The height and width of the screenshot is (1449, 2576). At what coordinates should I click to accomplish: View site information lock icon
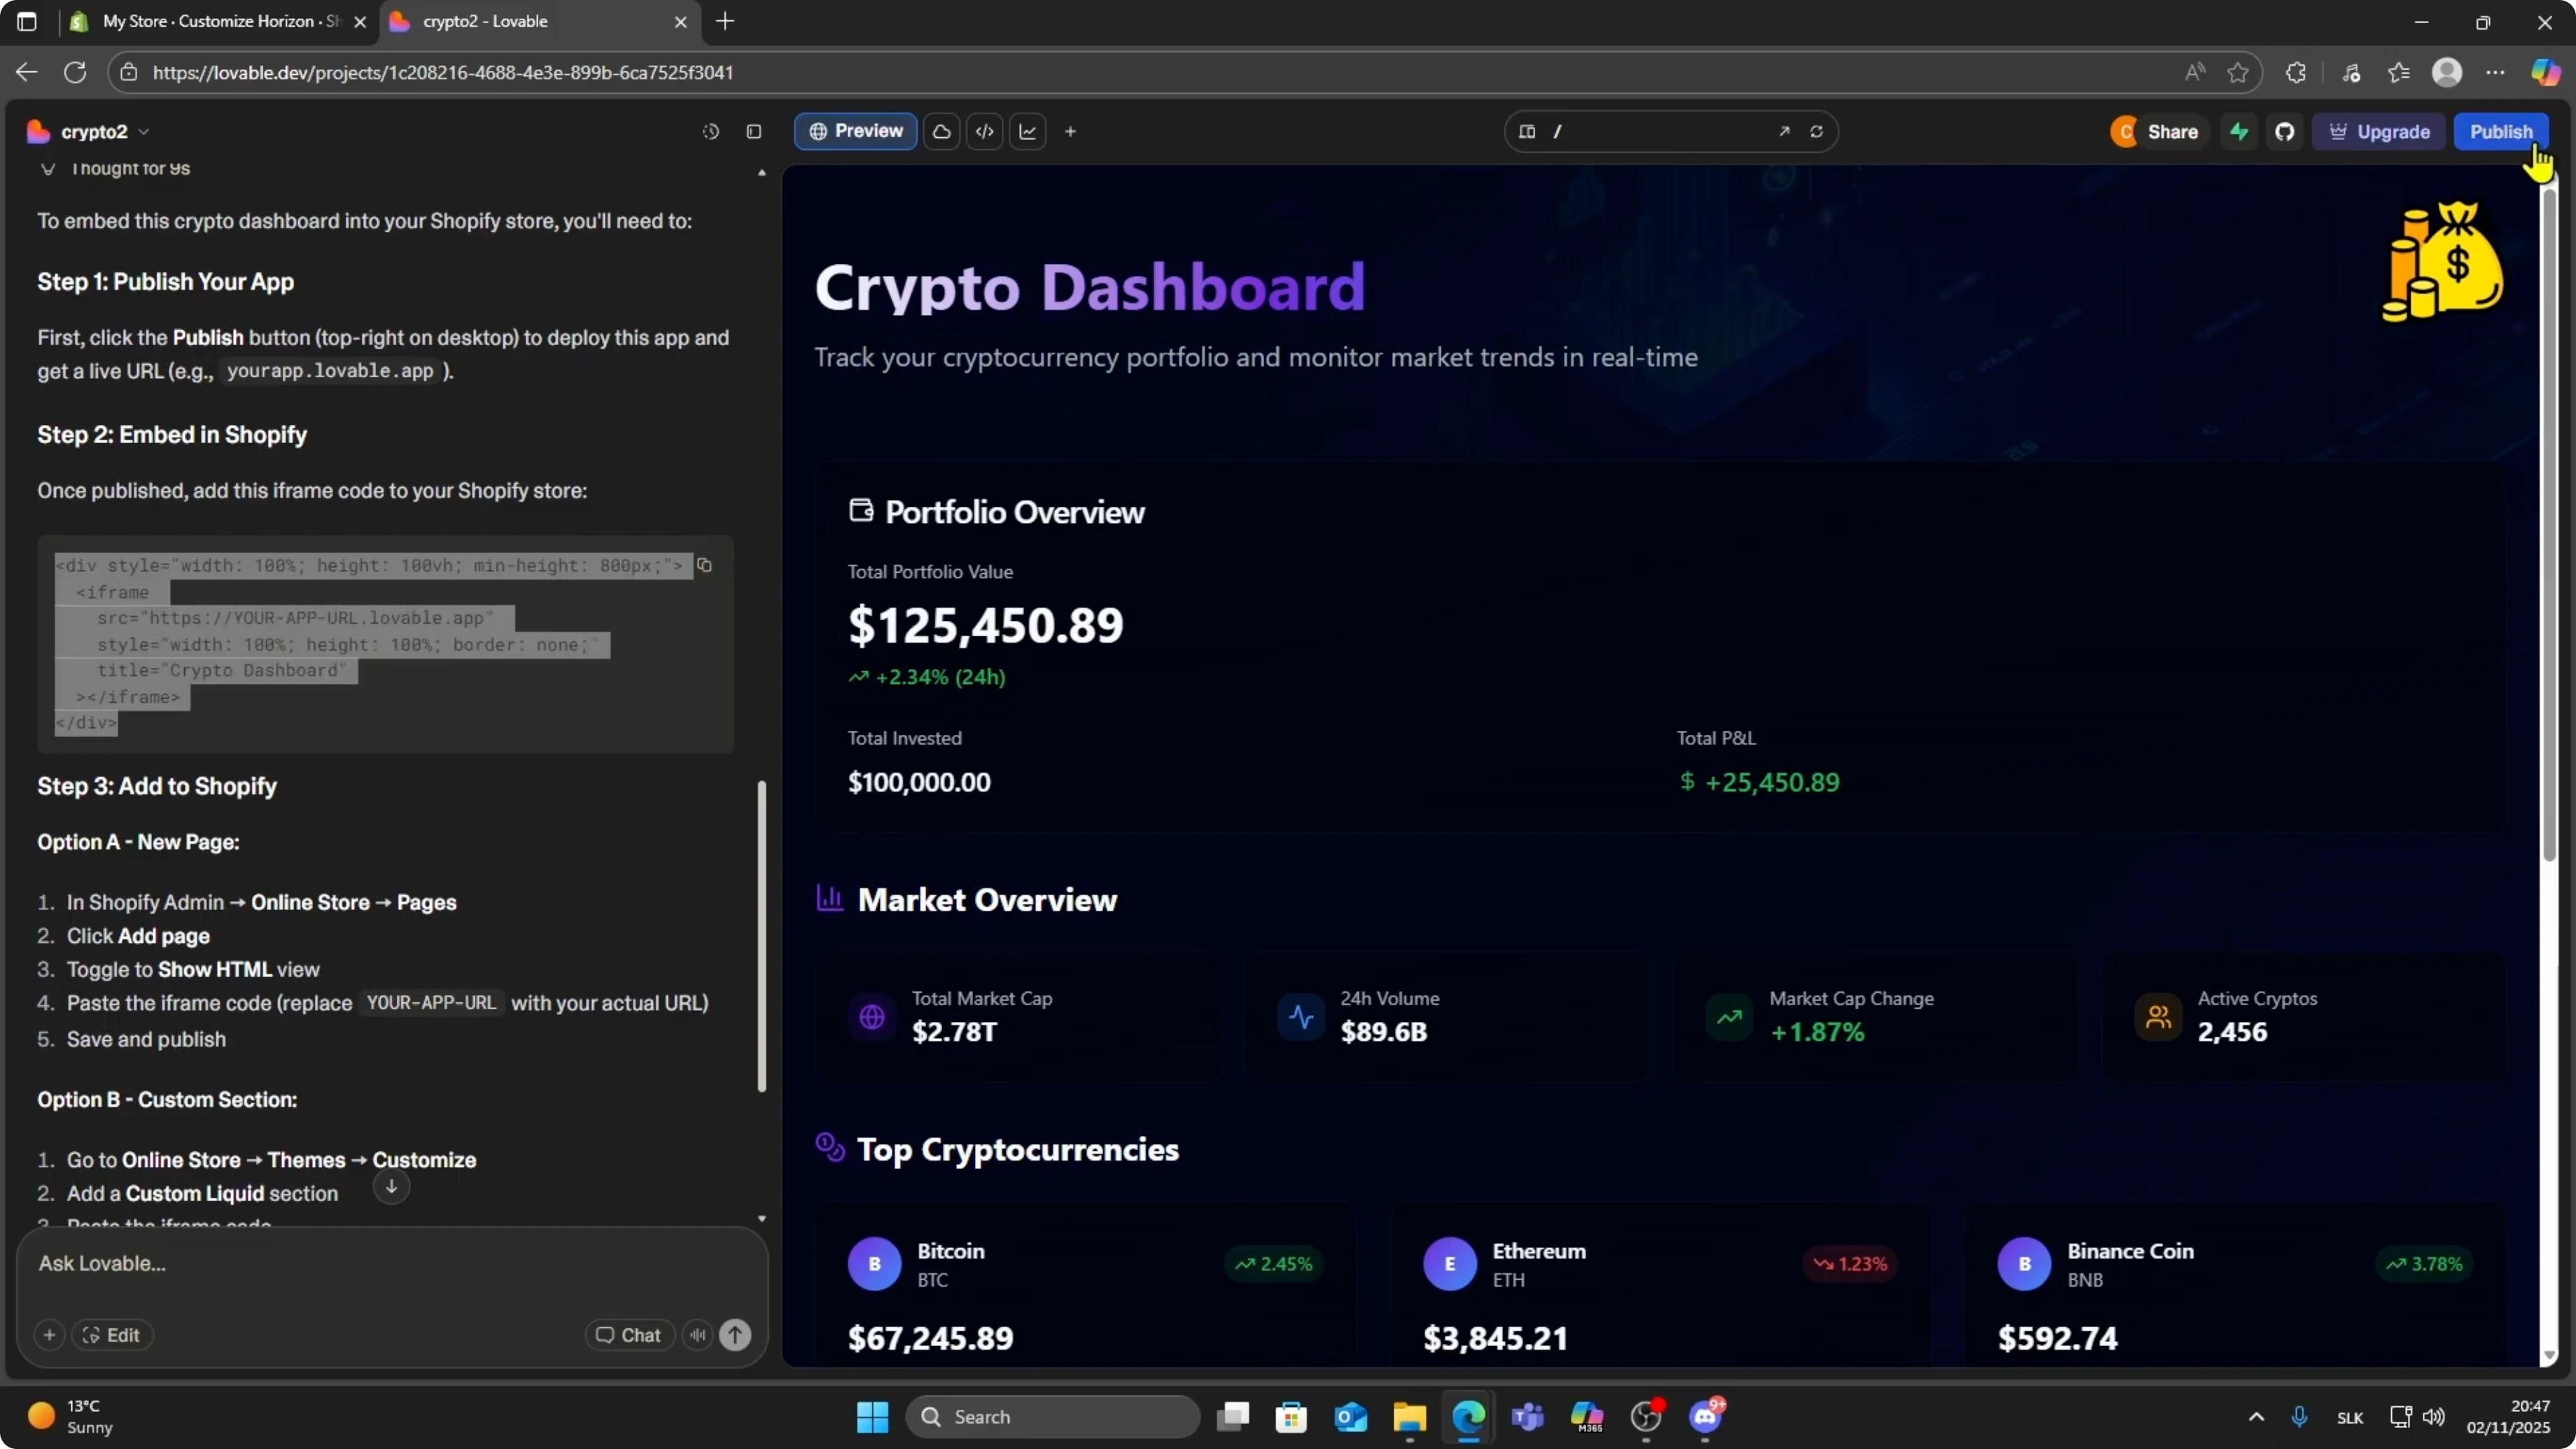(129, 72)
